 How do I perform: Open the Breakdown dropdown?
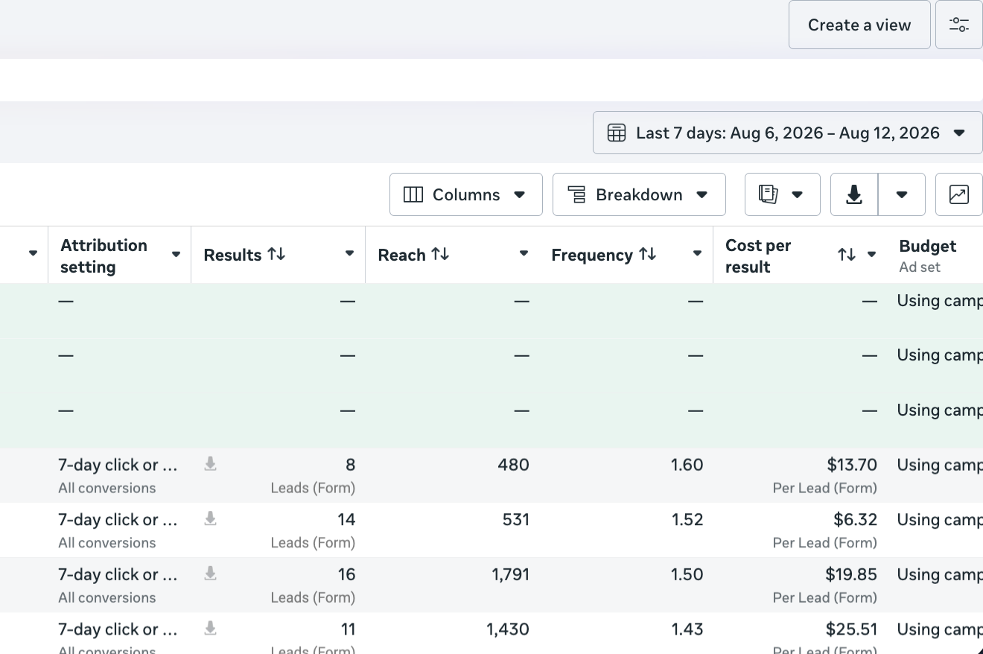tap(639, 194)
